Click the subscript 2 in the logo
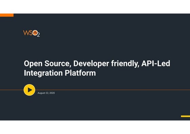The width and height of the screenshot is (190, 134). point(38,35)
